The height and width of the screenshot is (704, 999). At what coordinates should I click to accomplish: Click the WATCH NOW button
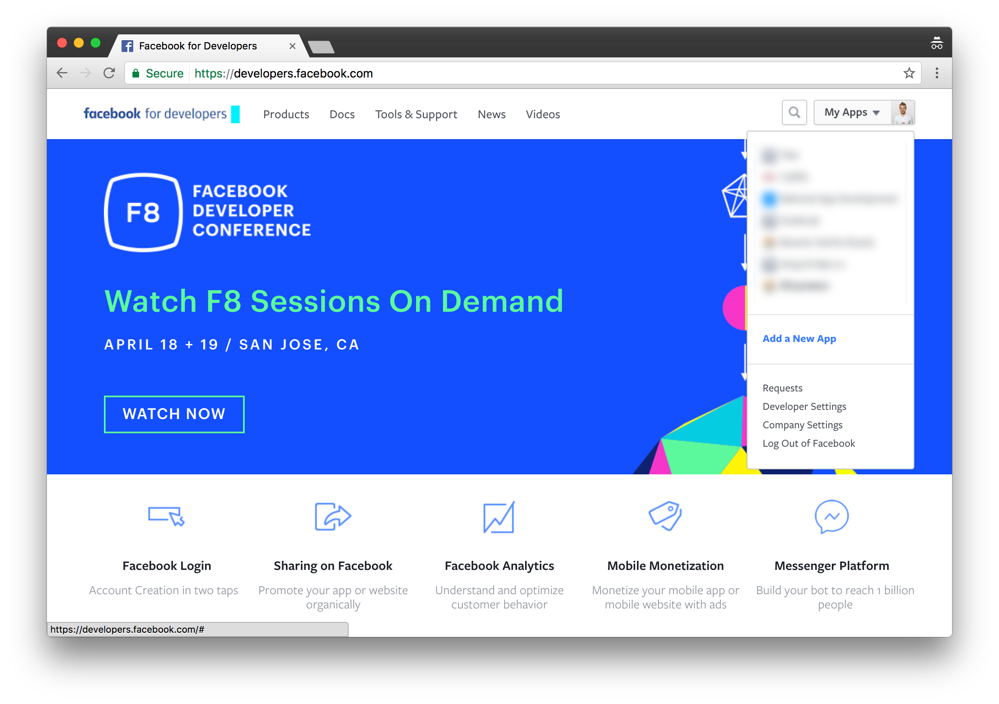[174, 414]
